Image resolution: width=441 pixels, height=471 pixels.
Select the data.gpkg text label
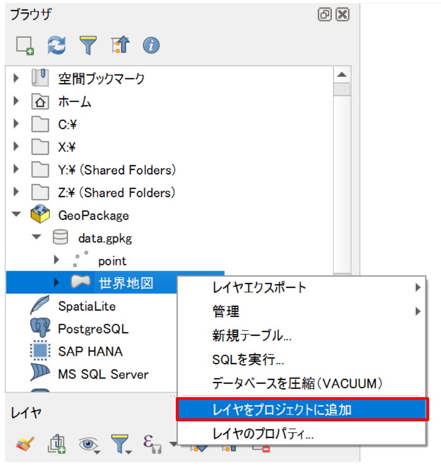(105, 238)
